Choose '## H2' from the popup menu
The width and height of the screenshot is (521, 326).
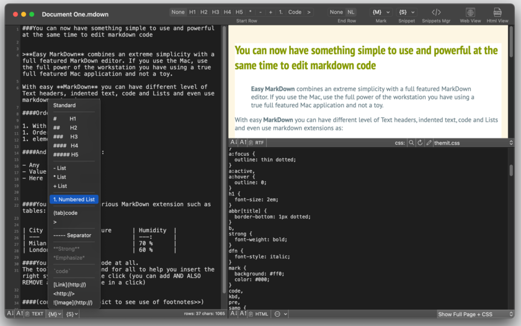(x=74, y=128)
